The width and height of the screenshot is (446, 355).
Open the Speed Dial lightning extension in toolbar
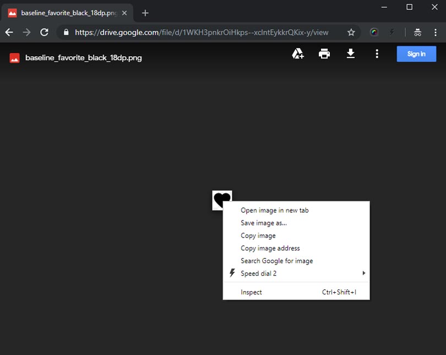click(392, 32)
